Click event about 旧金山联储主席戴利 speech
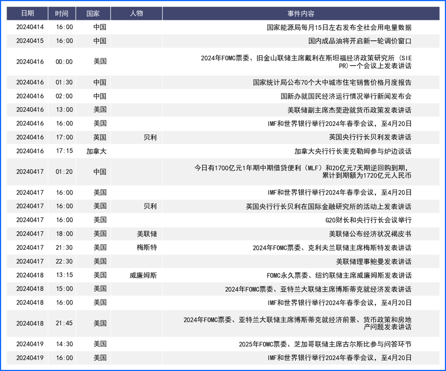This screenshot has width=446, height=371. [306, 62]
